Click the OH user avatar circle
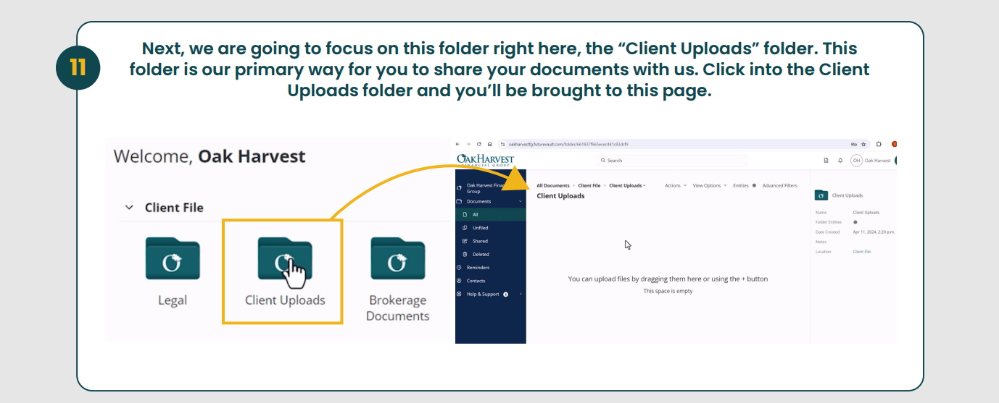999x403 pixels. (x=856, y=161)
